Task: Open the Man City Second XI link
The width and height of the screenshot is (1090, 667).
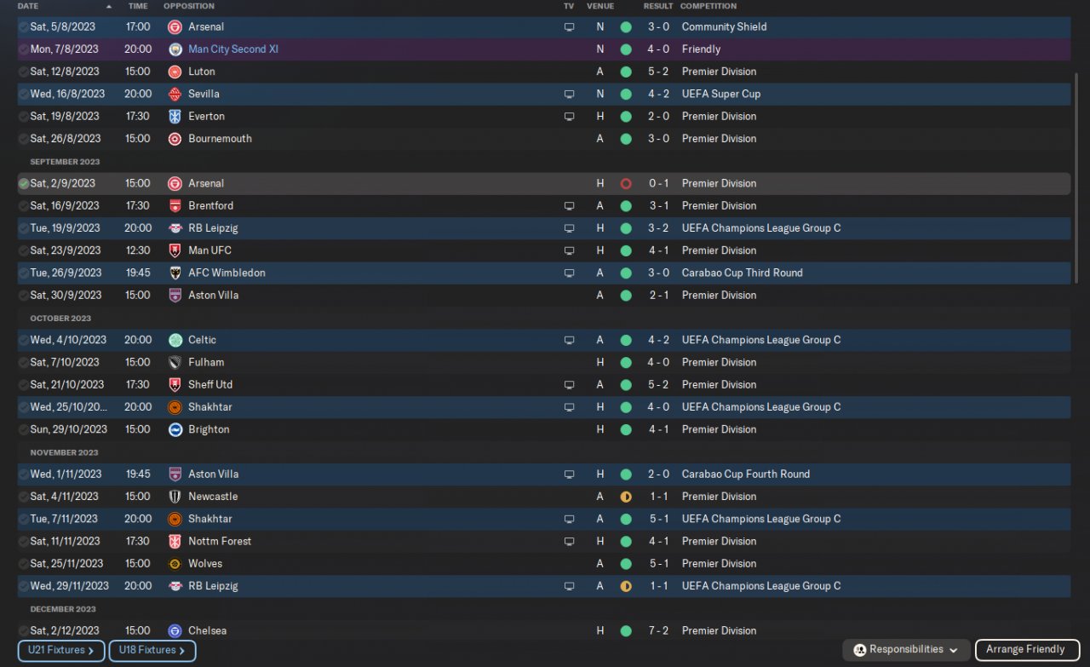Action: [x=233, y=49]
